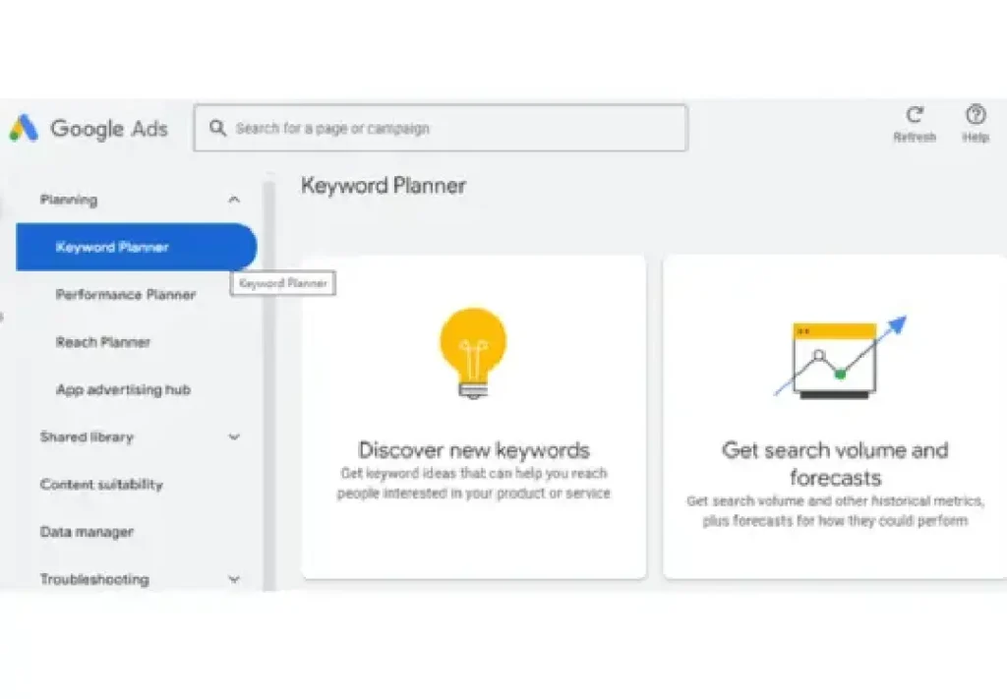This screenshot has height=699, width=1007.
Task: Open Content suitability page
Action: tap(101, 485)
